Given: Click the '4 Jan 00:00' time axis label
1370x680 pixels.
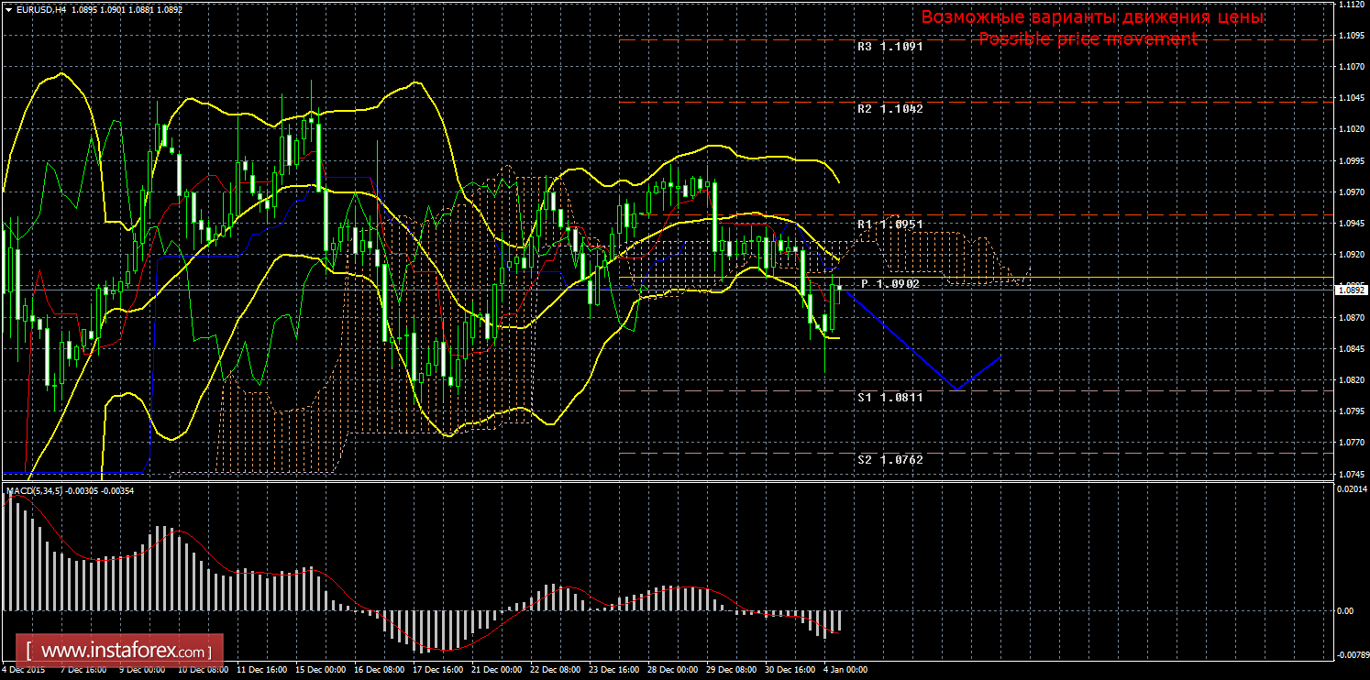Looking at the screenshot, I should click(x=845, y=670).
